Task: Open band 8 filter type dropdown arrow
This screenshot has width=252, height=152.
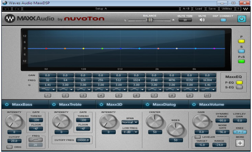Action: point(178,89)
